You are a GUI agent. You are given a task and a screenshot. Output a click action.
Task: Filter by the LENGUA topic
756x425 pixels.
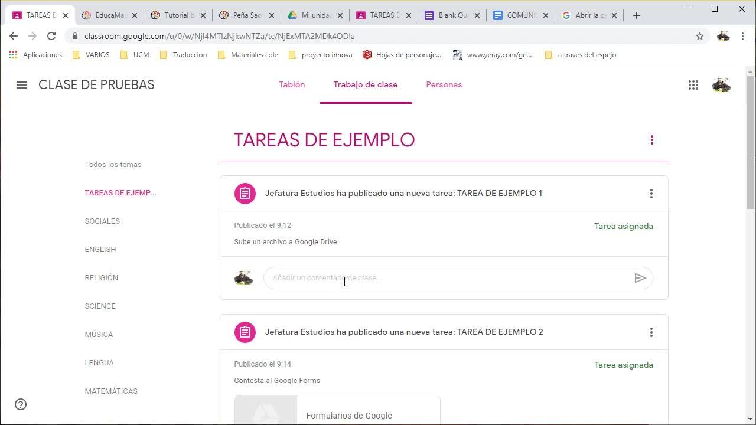(99, 363)
